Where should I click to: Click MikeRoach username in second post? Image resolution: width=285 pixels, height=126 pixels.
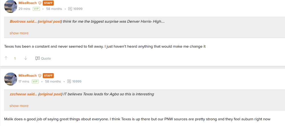point(28,76)
